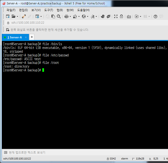Click the Copy icon
This screenshot has height=163, width=168.
(47, 16)
